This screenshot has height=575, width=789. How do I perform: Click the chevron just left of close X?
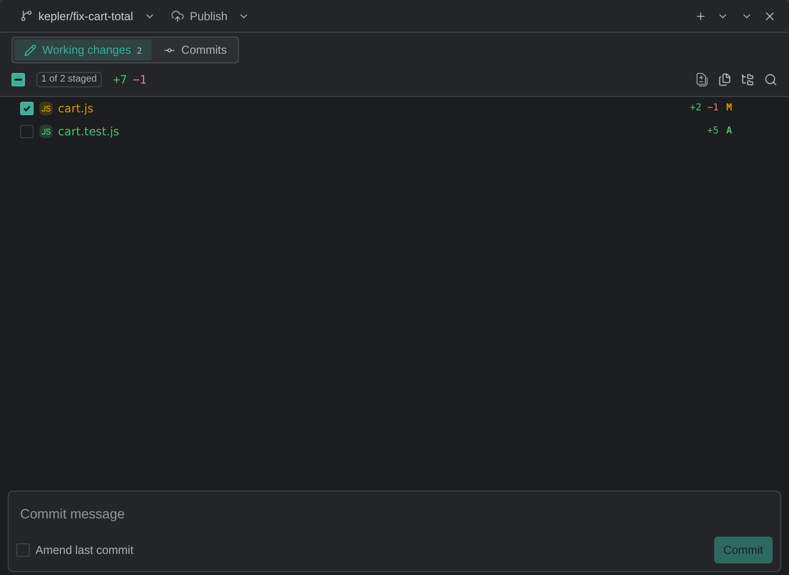point(747,16)
